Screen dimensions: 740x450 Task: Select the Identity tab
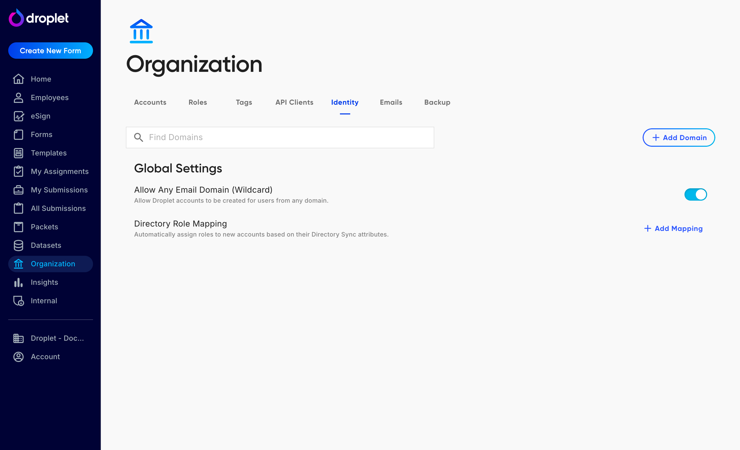coord(345,103)
